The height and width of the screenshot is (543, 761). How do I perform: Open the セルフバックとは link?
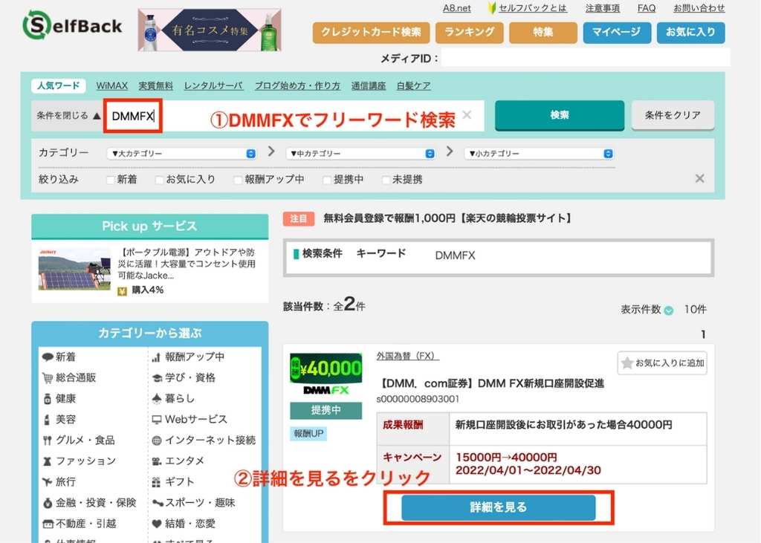click(533, 7)
